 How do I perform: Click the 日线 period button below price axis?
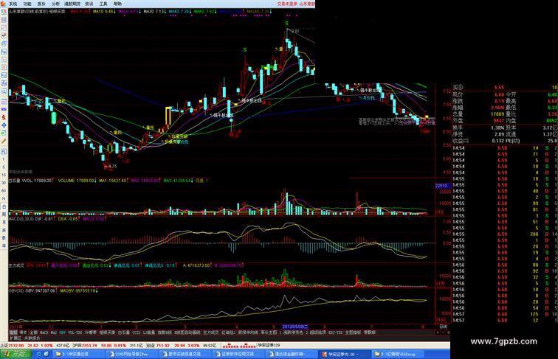[443, 326]
